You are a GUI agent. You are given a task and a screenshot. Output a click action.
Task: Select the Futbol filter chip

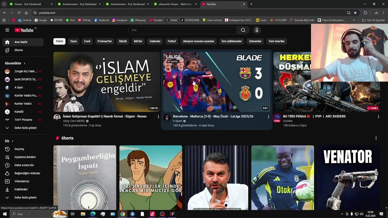click(x=172, y=41)
